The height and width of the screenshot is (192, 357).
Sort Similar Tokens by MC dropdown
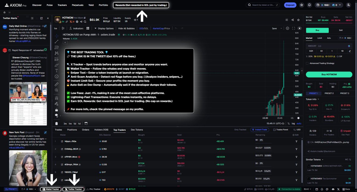[348, 160]
